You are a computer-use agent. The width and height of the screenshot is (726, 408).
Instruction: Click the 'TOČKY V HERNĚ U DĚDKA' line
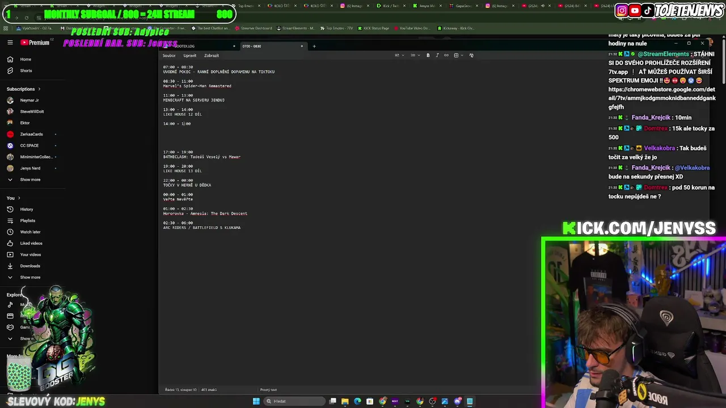187,185
